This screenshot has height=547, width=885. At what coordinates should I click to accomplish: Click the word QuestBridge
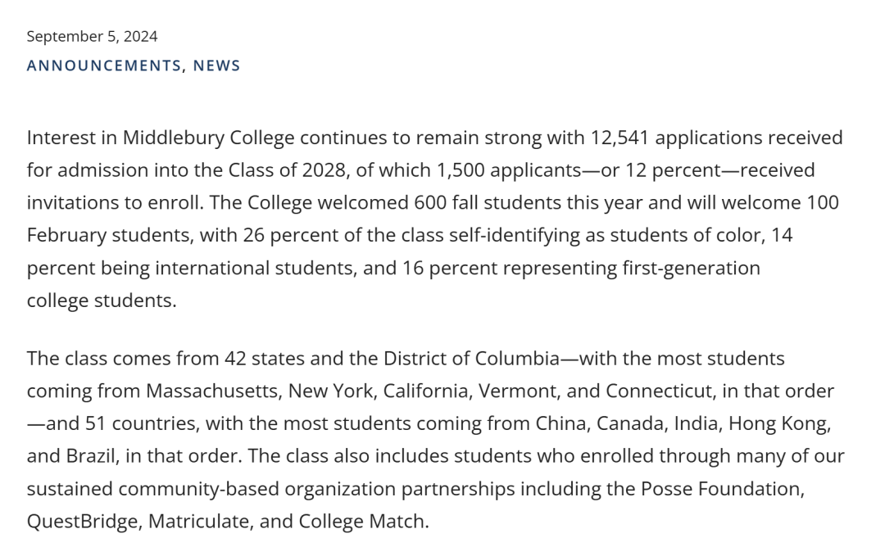83,521
